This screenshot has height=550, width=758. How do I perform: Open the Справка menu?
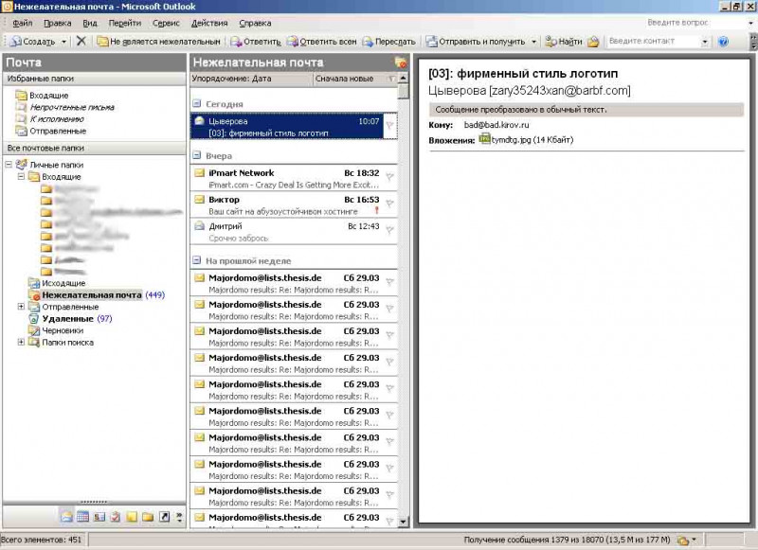tap(255, 23)
